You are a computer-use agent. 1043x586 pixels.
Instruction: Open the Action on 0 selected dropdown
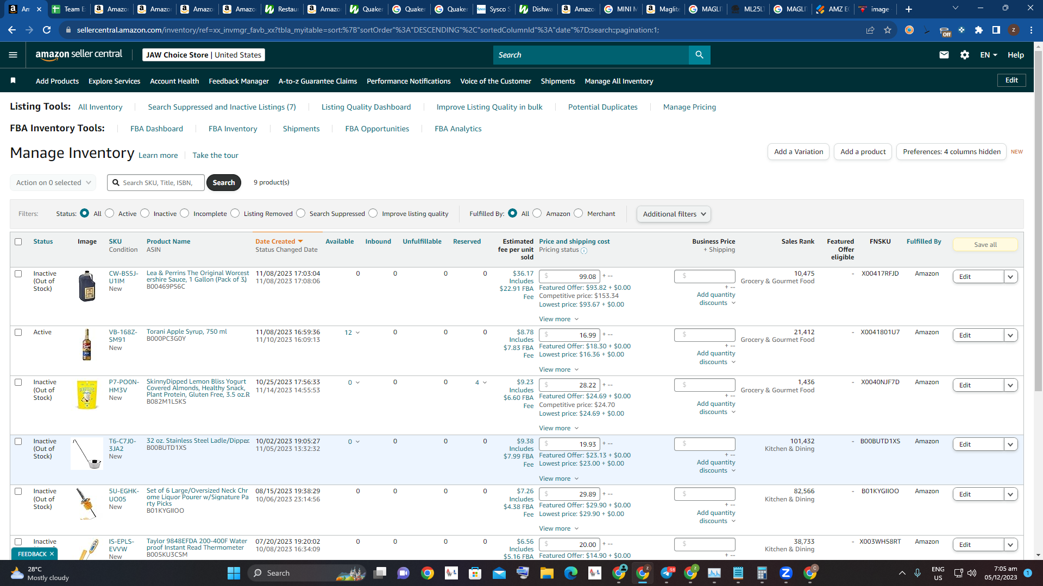(53, 183)
